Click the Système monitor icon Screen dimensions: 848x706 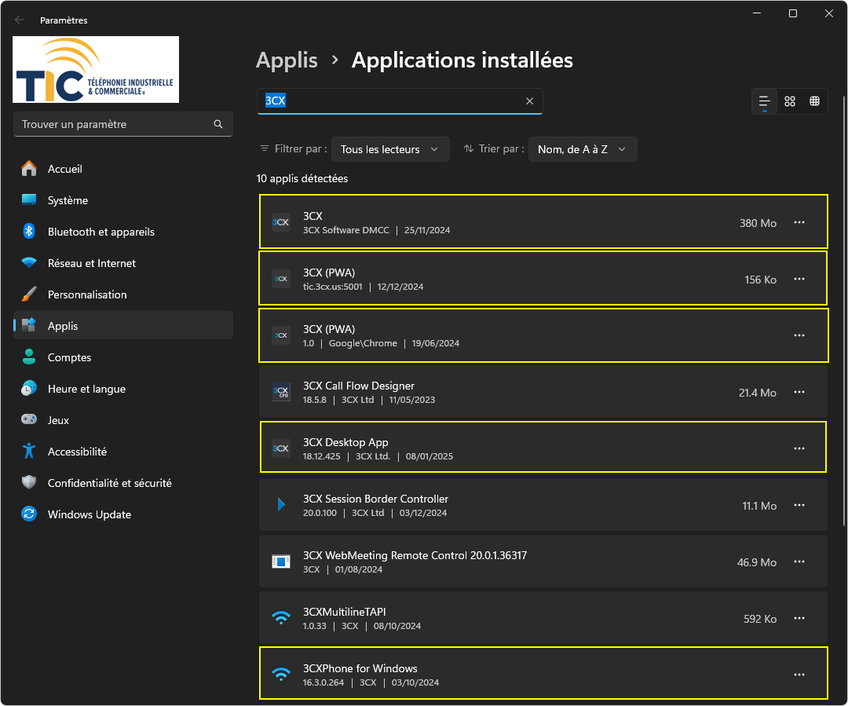29,199
